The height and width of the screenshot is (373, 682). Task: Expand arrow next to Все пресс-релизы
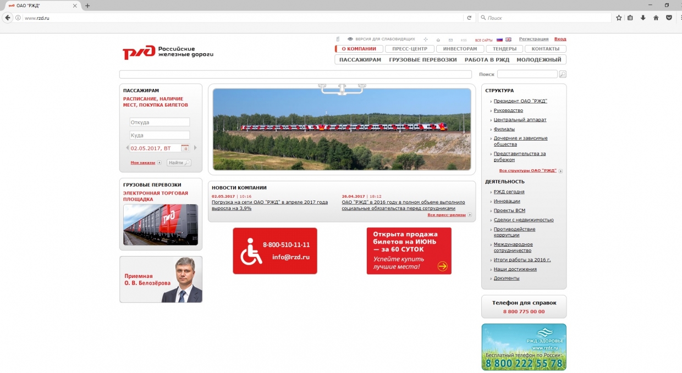click(470, 215)
